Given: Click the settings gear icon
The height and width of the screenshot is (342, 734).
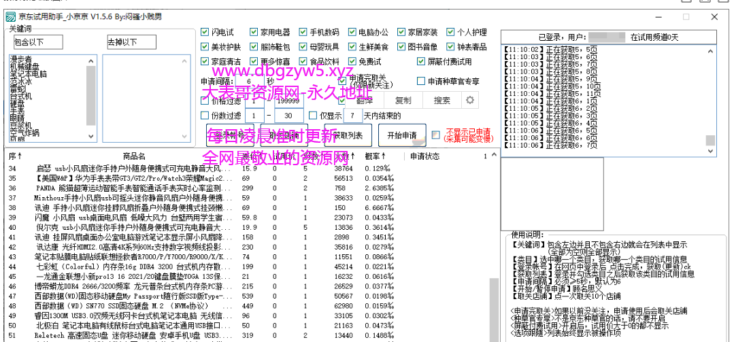Looking at the screenshot, I should click(469, 100).
